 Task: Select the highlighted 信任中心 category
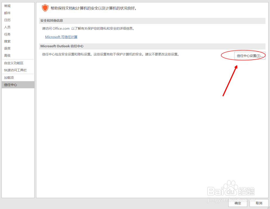coord(18,85)
